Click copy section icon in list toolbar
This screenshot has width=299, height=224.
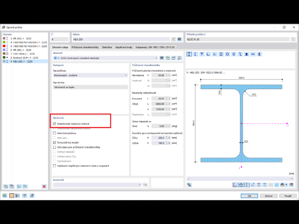pyautogui.click(x=12, y=187)
